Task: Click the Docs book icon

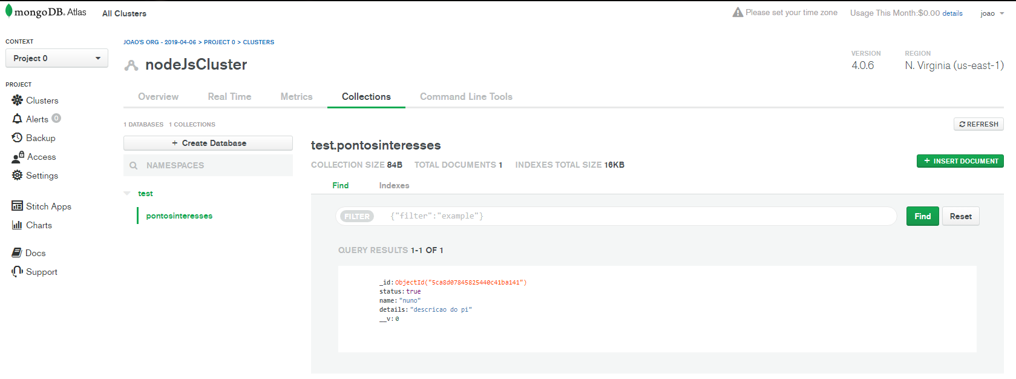Action: 17,252
